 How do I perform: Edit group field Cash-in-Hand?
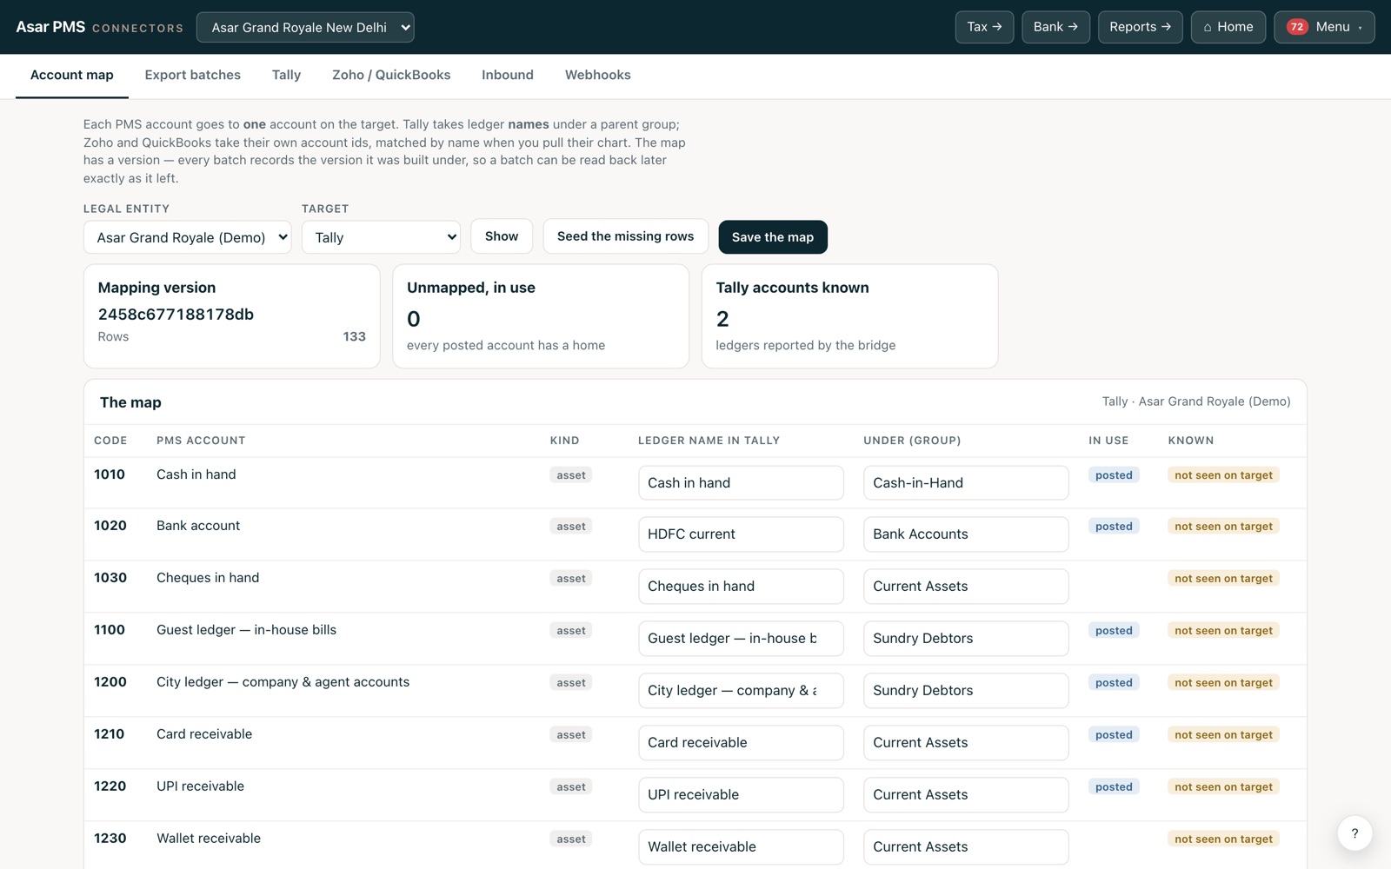[966, 483]
